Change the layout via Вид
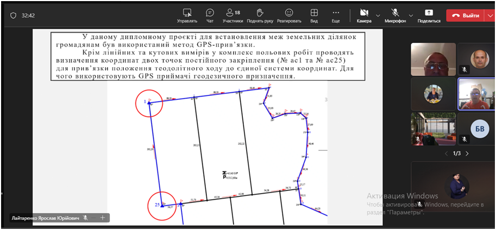 point(314,15)
